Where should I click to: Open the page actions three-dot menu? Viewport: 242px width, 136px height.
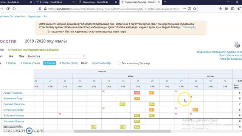[x=184, y=9]
